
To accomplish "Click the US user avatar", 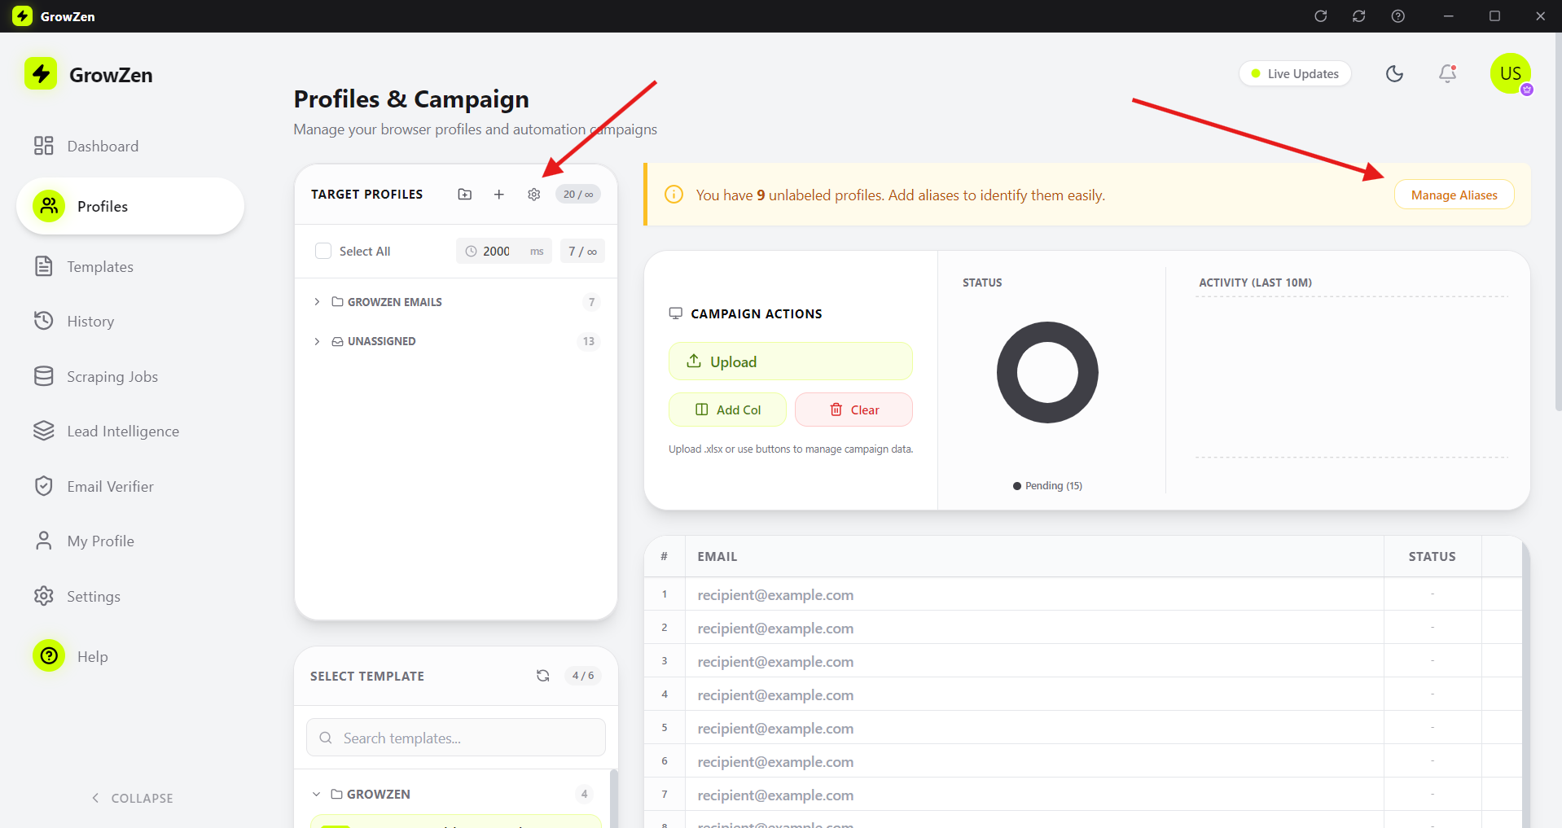I will coord(1510,74).
